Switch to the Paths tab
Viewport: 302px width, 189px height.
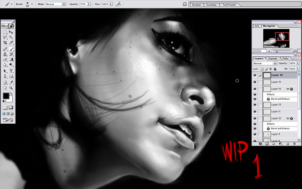point(285,59)
